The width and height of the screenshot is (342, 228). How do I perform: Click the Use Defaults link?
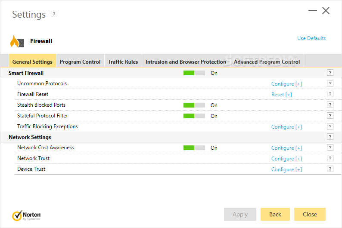point(311,38)
